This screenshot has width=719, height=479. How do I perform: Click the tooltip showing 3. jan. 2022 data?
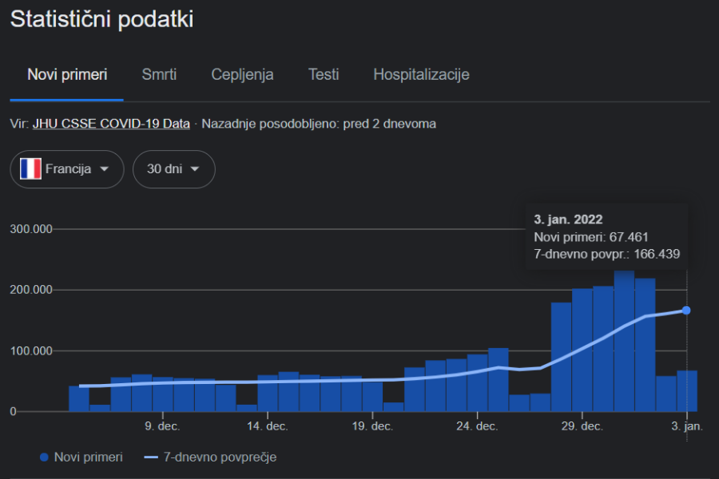(x=606, y=236)
